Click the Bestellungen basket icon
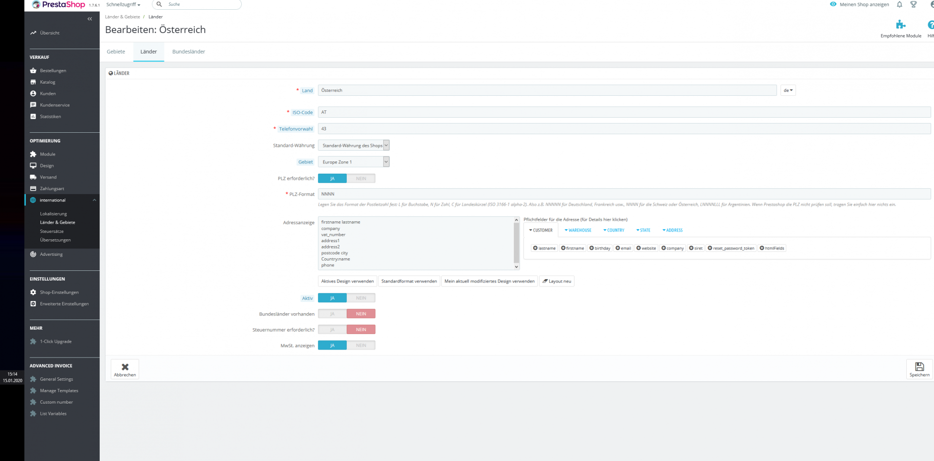 click(33, 71)
